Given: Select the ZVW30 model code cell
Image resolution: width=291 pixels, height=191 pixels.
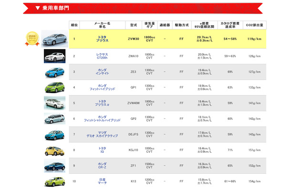Looking at the screenshot, I should pos(134,39).
